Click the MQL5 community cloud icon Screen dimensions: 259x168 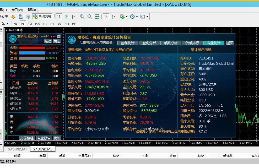[21, 17]
